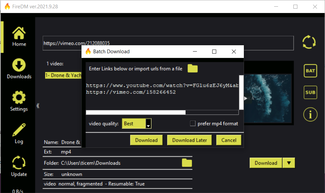Click the 'Resumable: True' status text
Viewport: 325px width, 193px height.
point(126,184)
